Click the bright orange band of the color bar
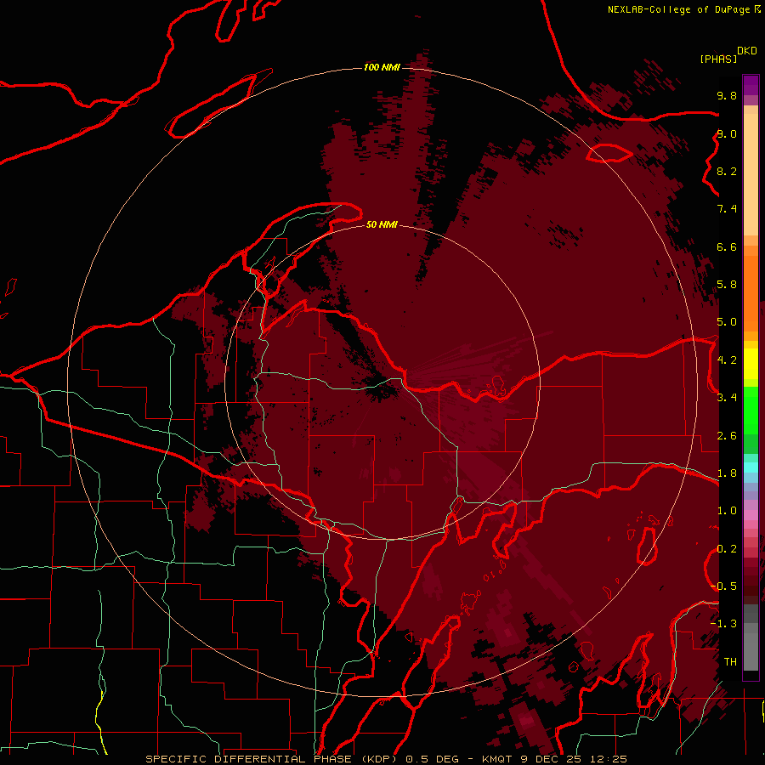 click(751, 294)
